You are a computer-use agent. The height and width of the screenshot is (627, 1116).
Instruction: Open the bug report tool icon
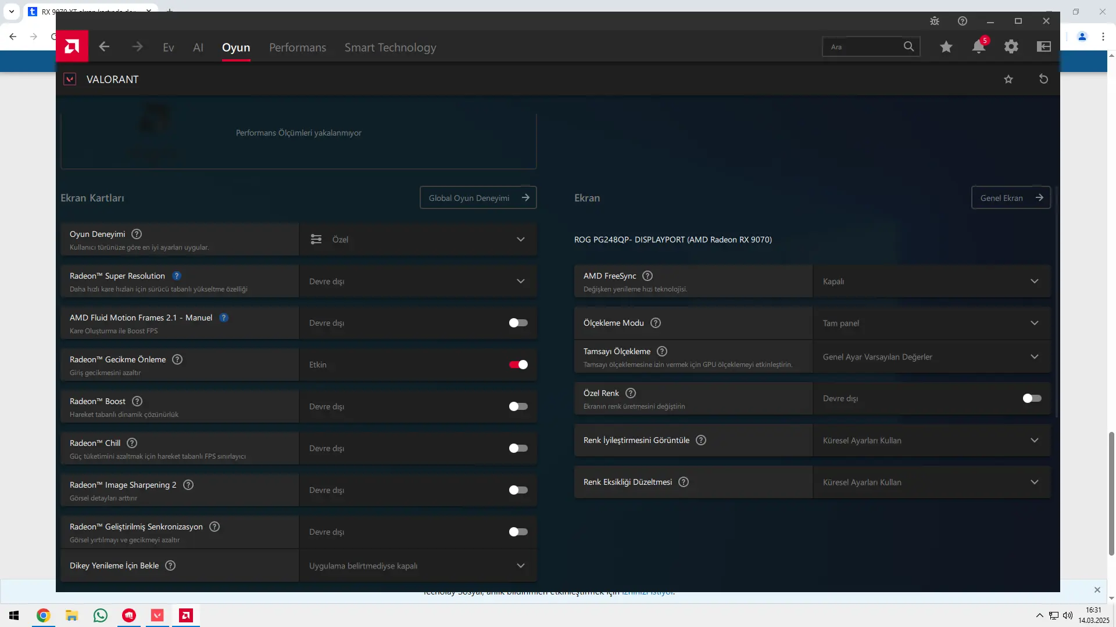[x=935, y=21]
